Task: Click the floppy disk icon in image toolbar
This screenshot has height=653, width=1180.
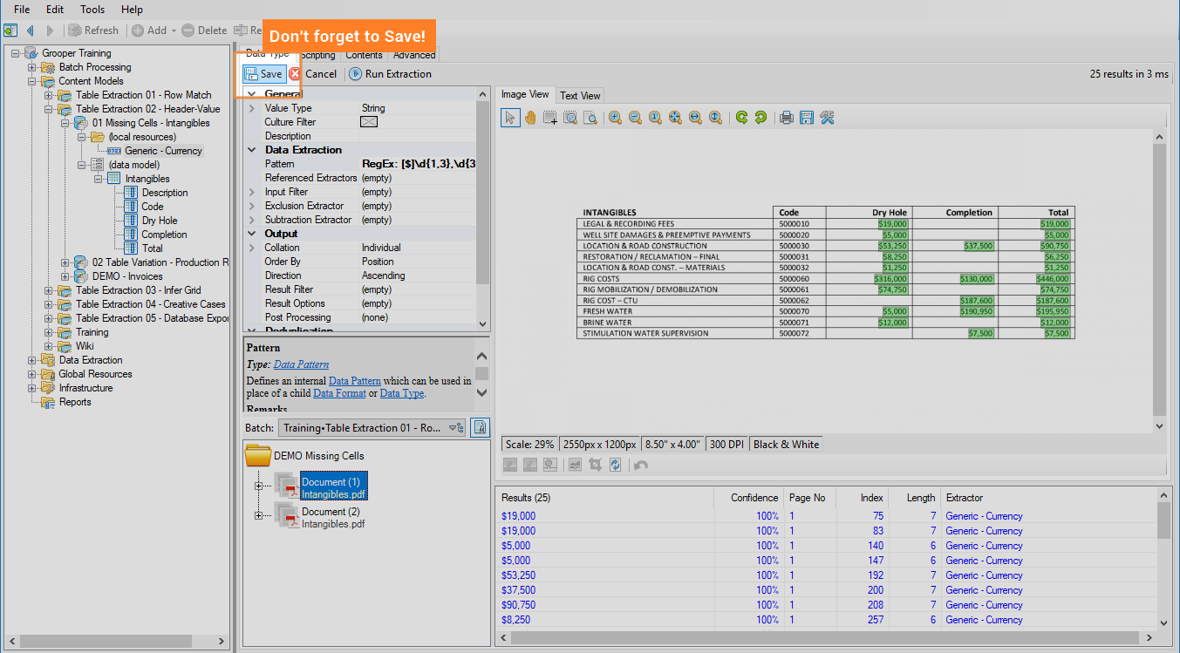Action: click(807, 118)
